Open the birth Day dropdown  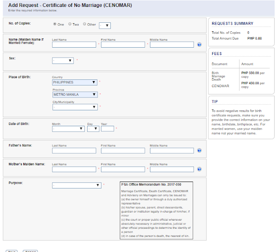click(93, 128)
